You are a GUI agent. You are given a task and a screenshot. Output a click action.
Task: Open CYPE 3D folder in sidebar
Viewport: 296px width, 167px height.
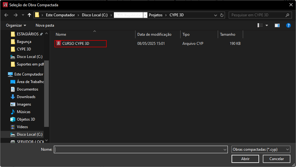click(x=24, y=49)
